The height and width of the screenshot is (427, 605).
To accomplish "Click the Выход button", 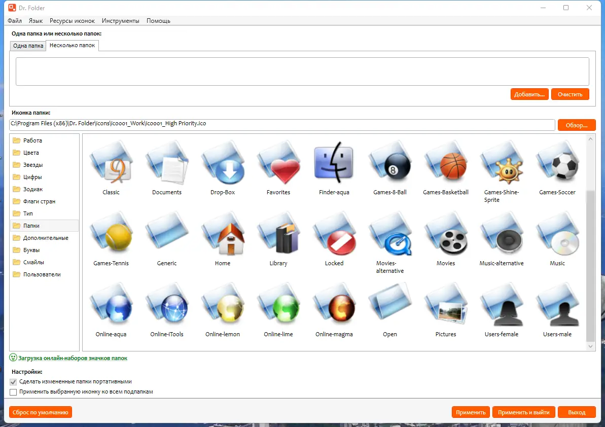I will pyautogui.click(x=577, y=412).
